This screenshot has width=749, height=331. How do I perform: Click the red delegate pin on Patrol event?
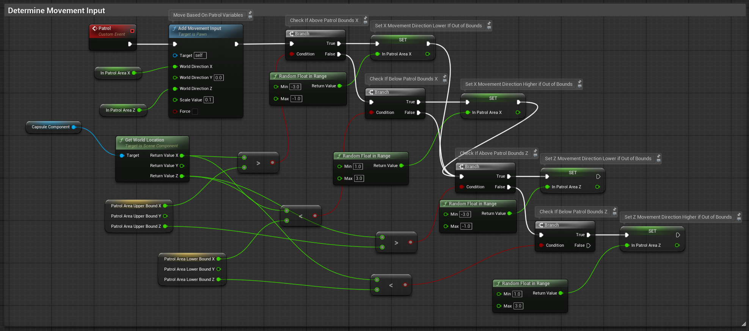tap(132, 31)
